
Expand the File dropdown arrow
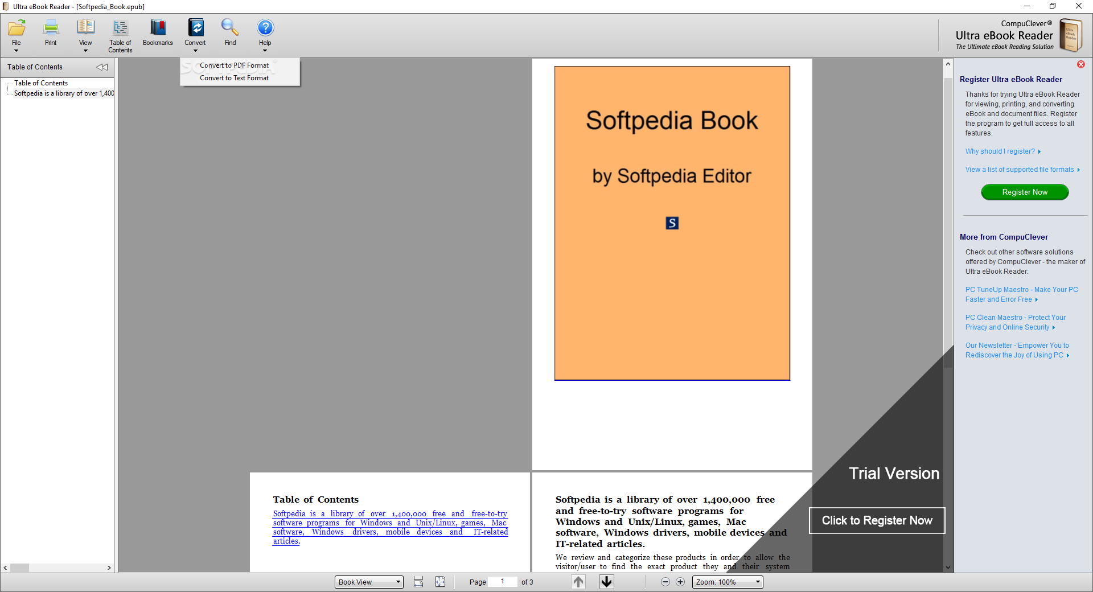click(17, 51)
